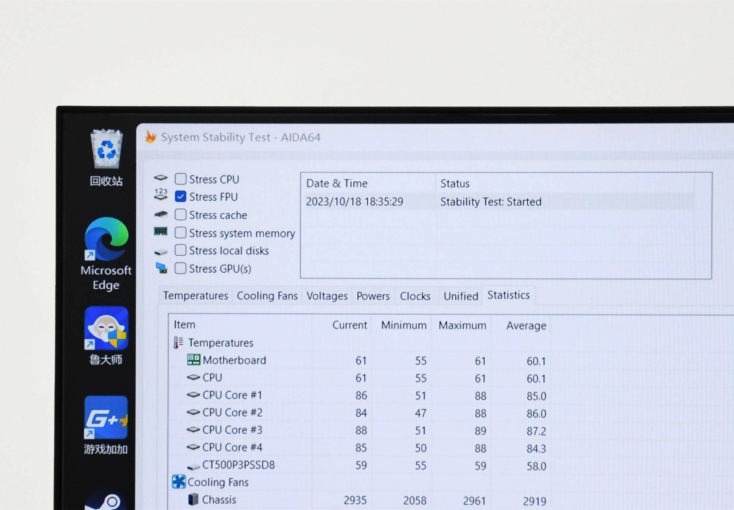The image size is (734, 510).
Task: Open the Recycle Bin desktop icon
Action: click(106, 150)
